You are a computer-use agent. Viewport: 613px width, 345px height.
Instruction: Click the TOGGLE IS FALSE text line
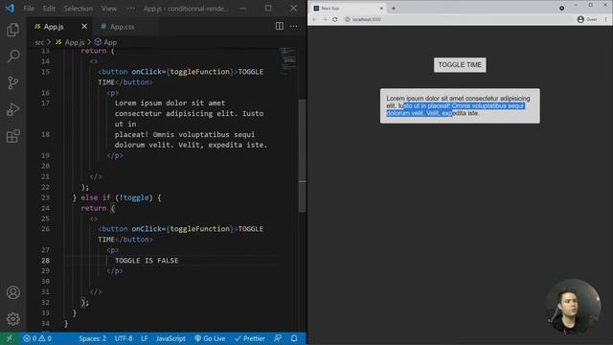(x=147, y=261)
